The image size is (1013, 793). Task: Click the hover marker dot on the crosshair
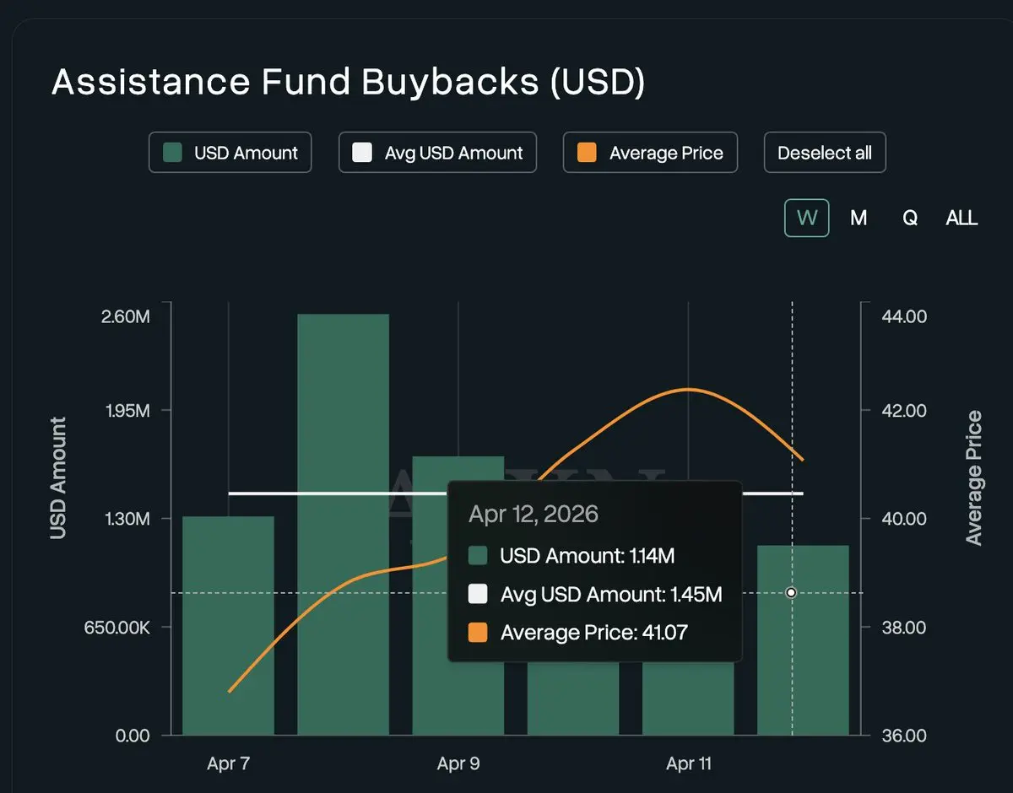pos(791,593)
